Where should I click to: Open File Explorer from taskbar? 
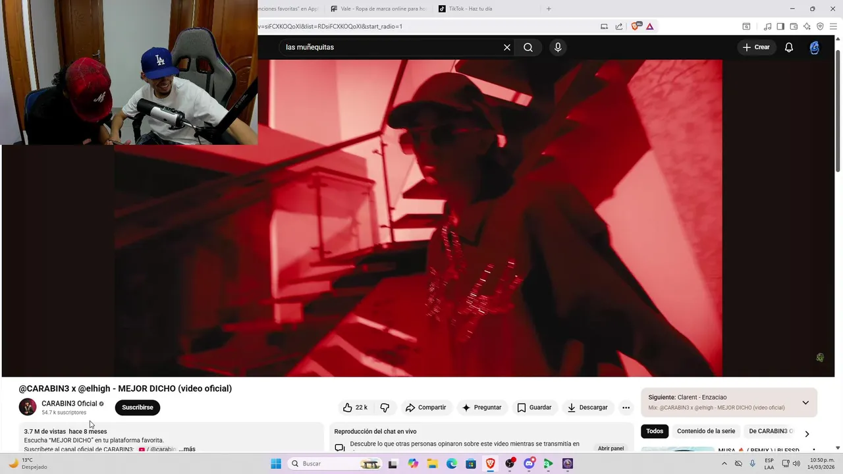point(432,463)
